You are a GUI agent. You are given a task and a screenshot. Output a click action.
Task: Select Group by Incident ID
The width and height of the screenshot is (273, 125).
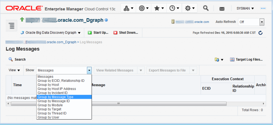(x=64, y=93)
